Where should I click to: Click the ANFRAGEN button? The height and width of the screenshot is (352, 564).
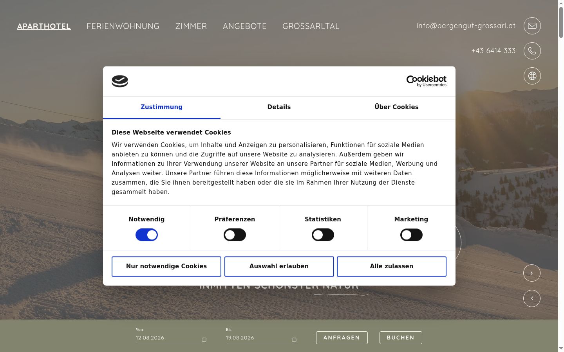click(342, 338)
